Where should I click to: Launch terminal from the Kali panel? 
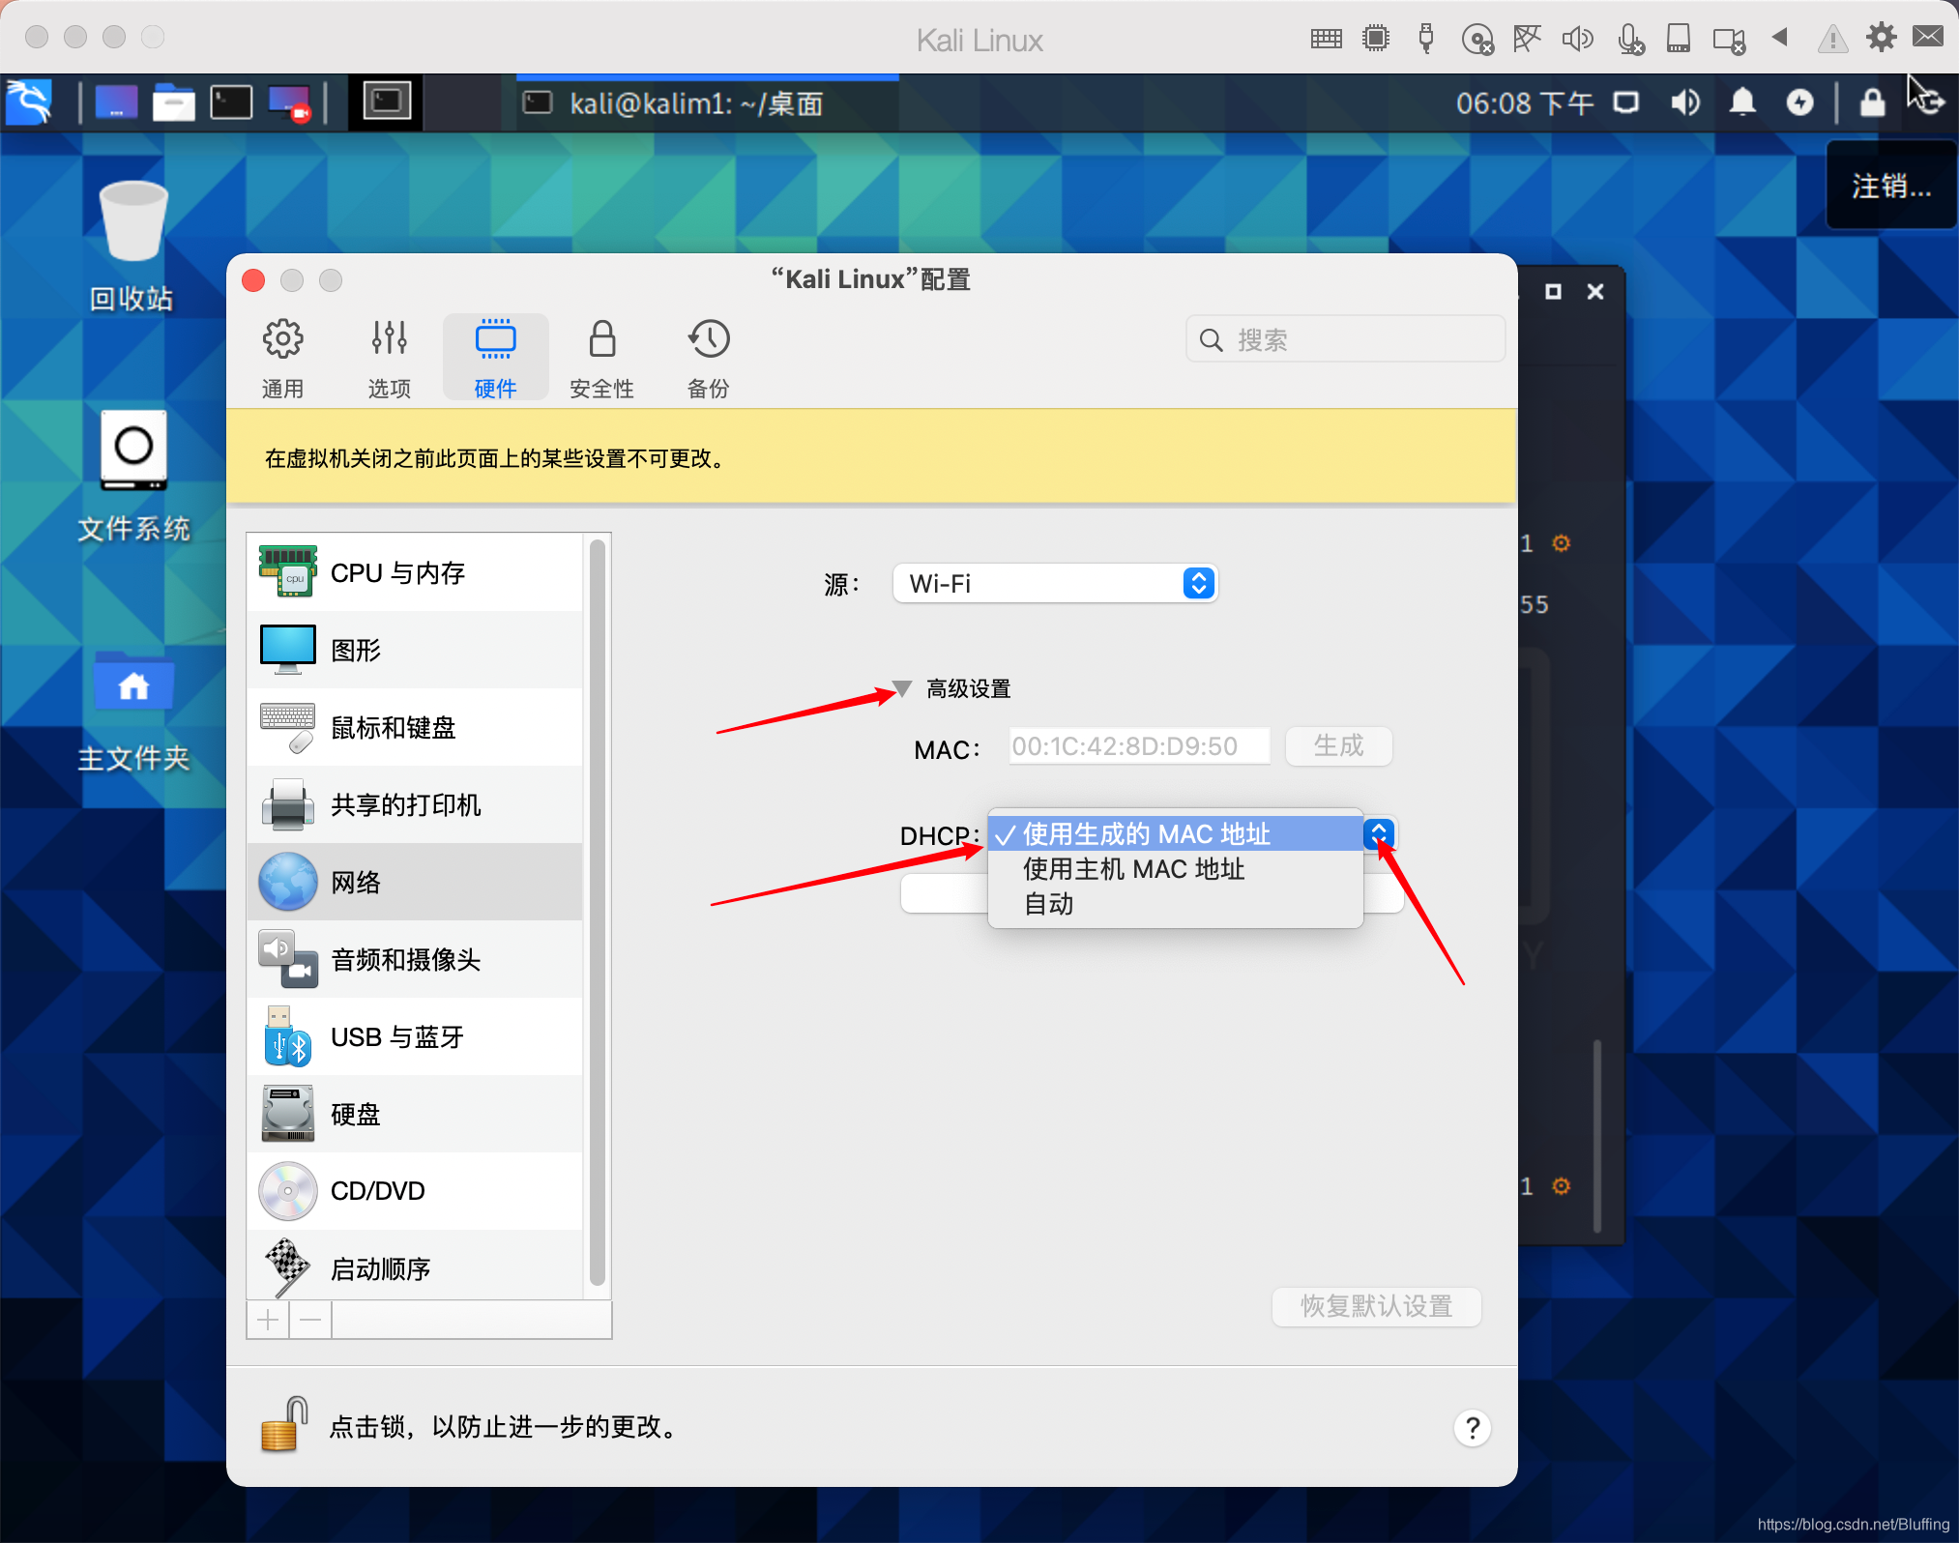(x=231, y=102)
